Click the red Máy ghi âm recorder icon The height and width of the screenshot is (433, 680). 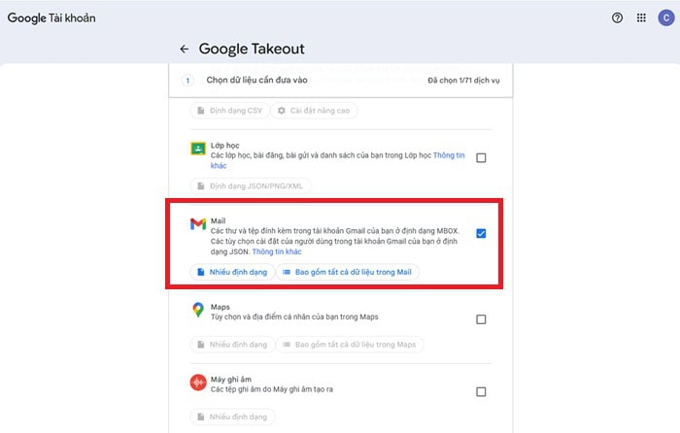[x=197, y=383]
